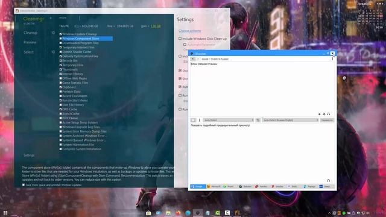The height and width of the screenshot is (217, 386).
Task: Switch to Microsoft translation service tab
Action: pyautogui.click(x=214, y=186)
